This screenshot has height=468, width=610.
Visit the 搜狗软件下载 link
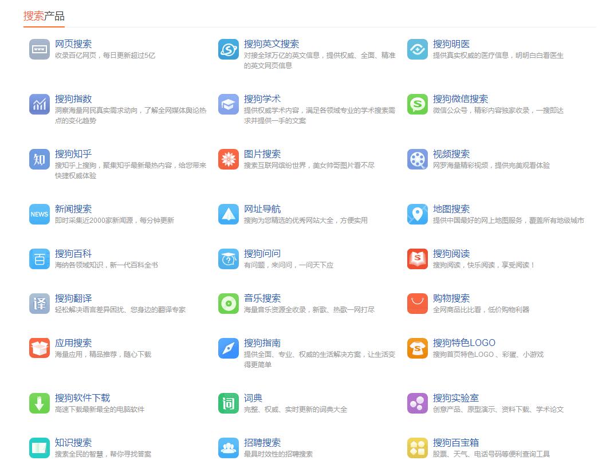[82, 398]
